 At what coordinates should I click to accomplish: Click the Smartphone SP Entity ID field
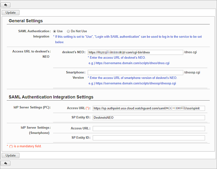[149, 138]
